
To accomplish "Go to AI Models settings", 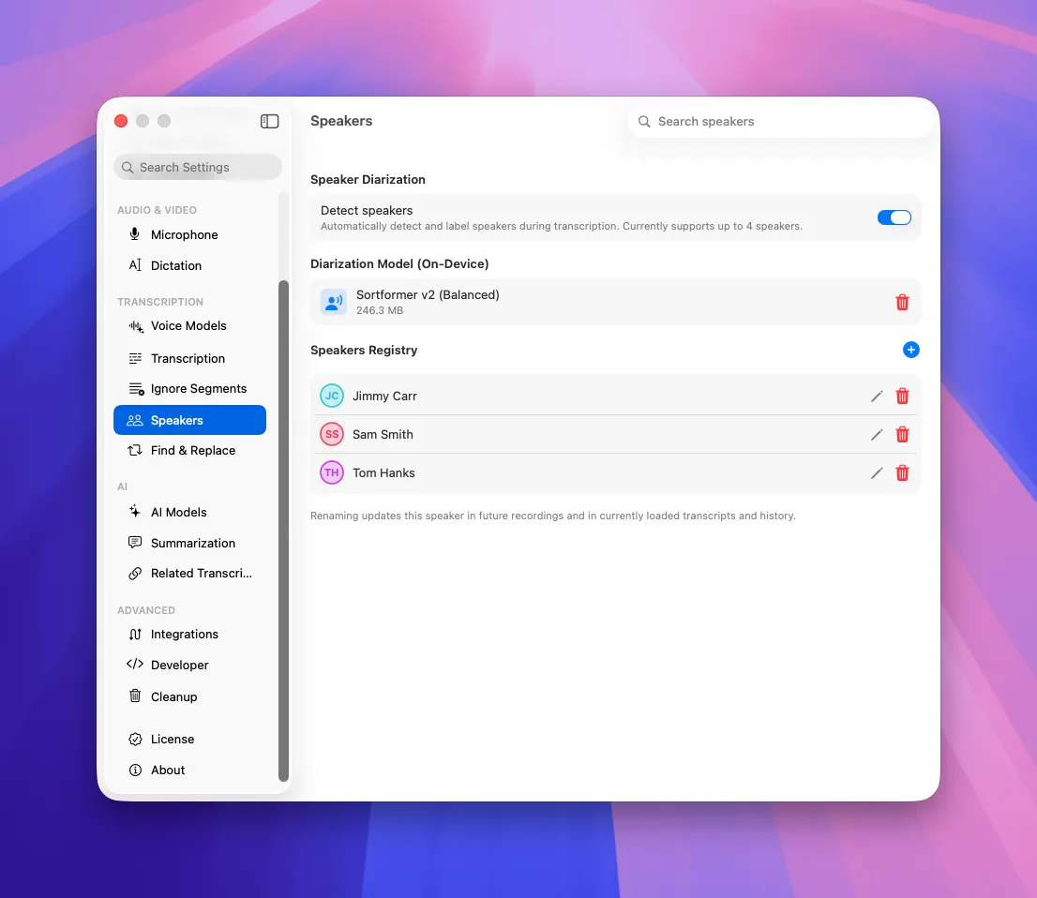I will [189, 512].
